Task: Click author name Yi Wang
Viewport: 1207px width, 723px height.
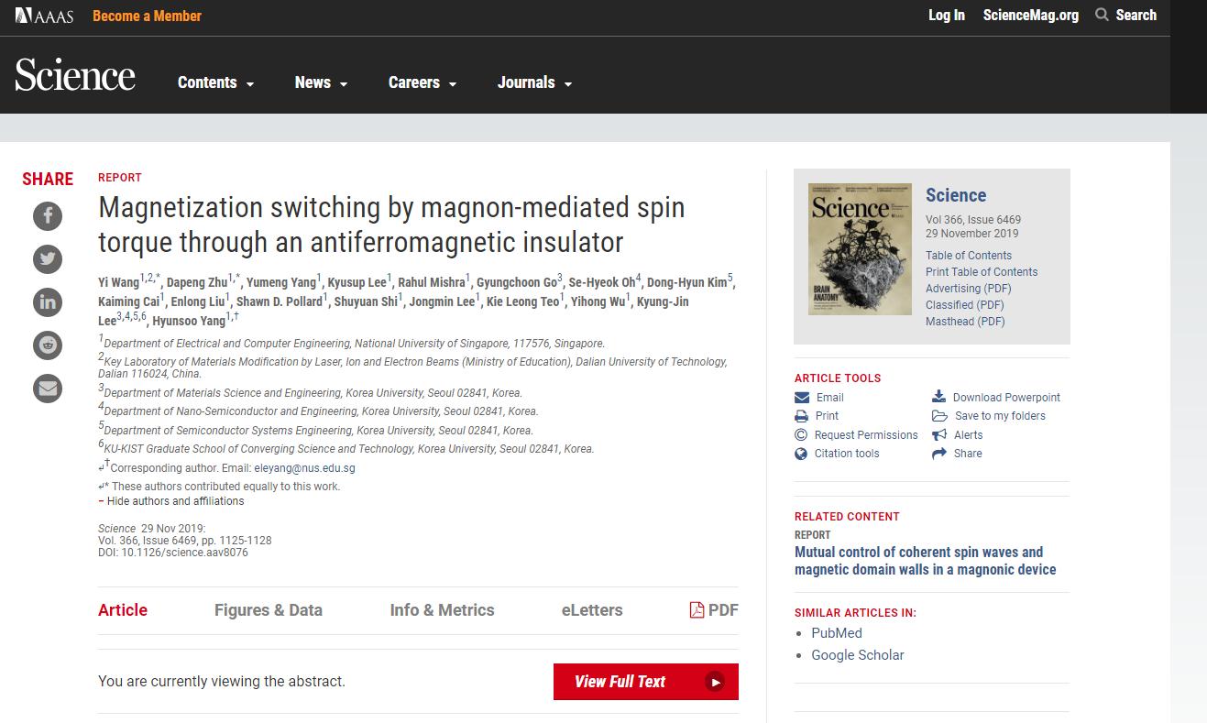Action: [x=119, y=283]
